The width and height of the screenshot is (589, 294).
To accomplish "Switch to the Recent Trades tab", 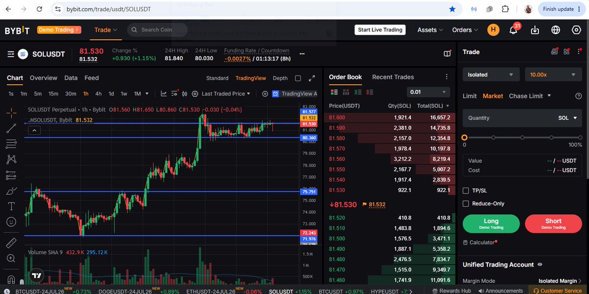I will (x=393, y=77).
